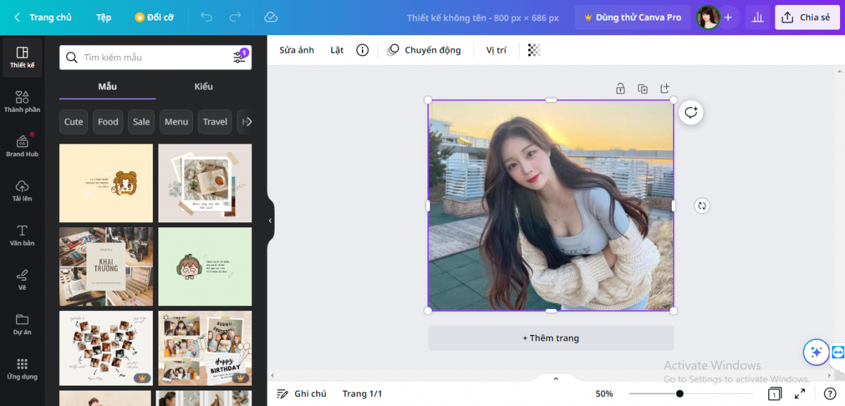Click the zoom slider handle

[x=680, y=394]
